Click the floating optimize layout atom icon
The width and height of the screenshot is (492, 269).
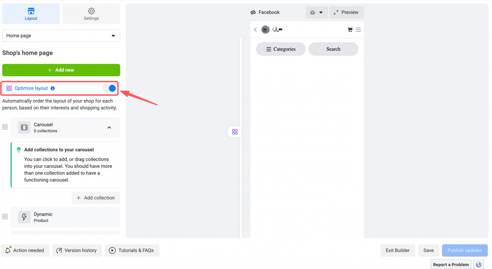click(x=234, y=131)
